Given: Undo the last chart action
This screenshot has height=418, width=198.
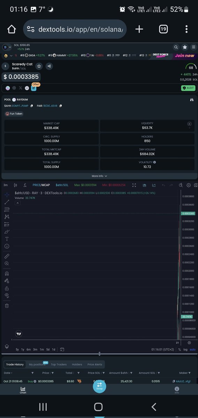Looking at the screenshot, I should click(163, 185).
